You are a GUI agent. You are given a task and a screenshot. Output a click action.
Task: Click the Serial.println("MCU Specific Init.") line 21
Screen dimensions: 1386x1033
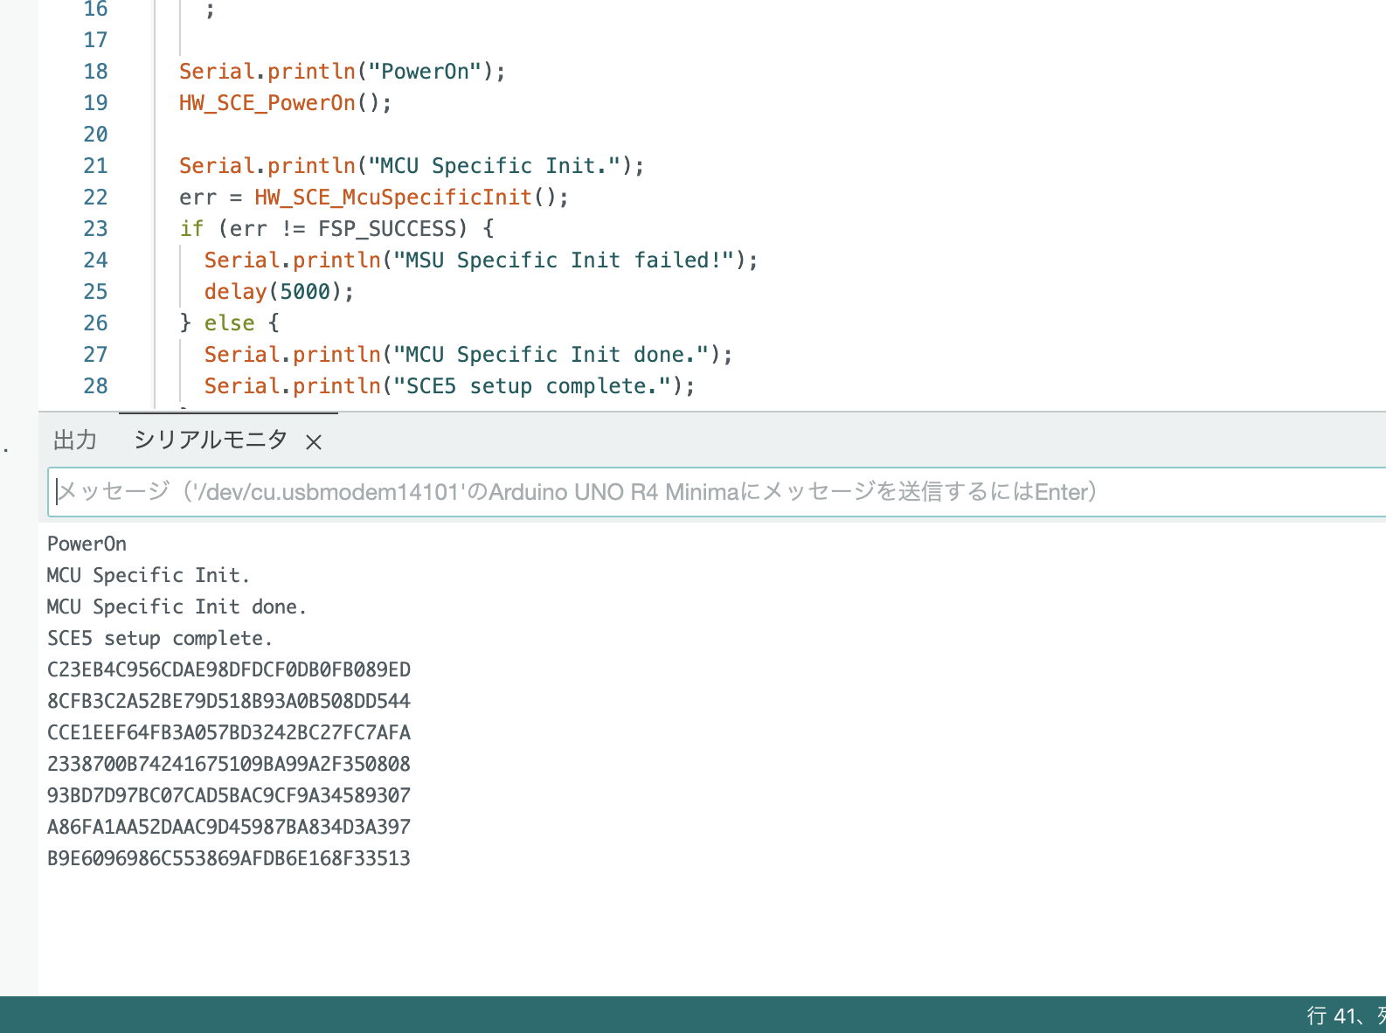tap(412, 166)
